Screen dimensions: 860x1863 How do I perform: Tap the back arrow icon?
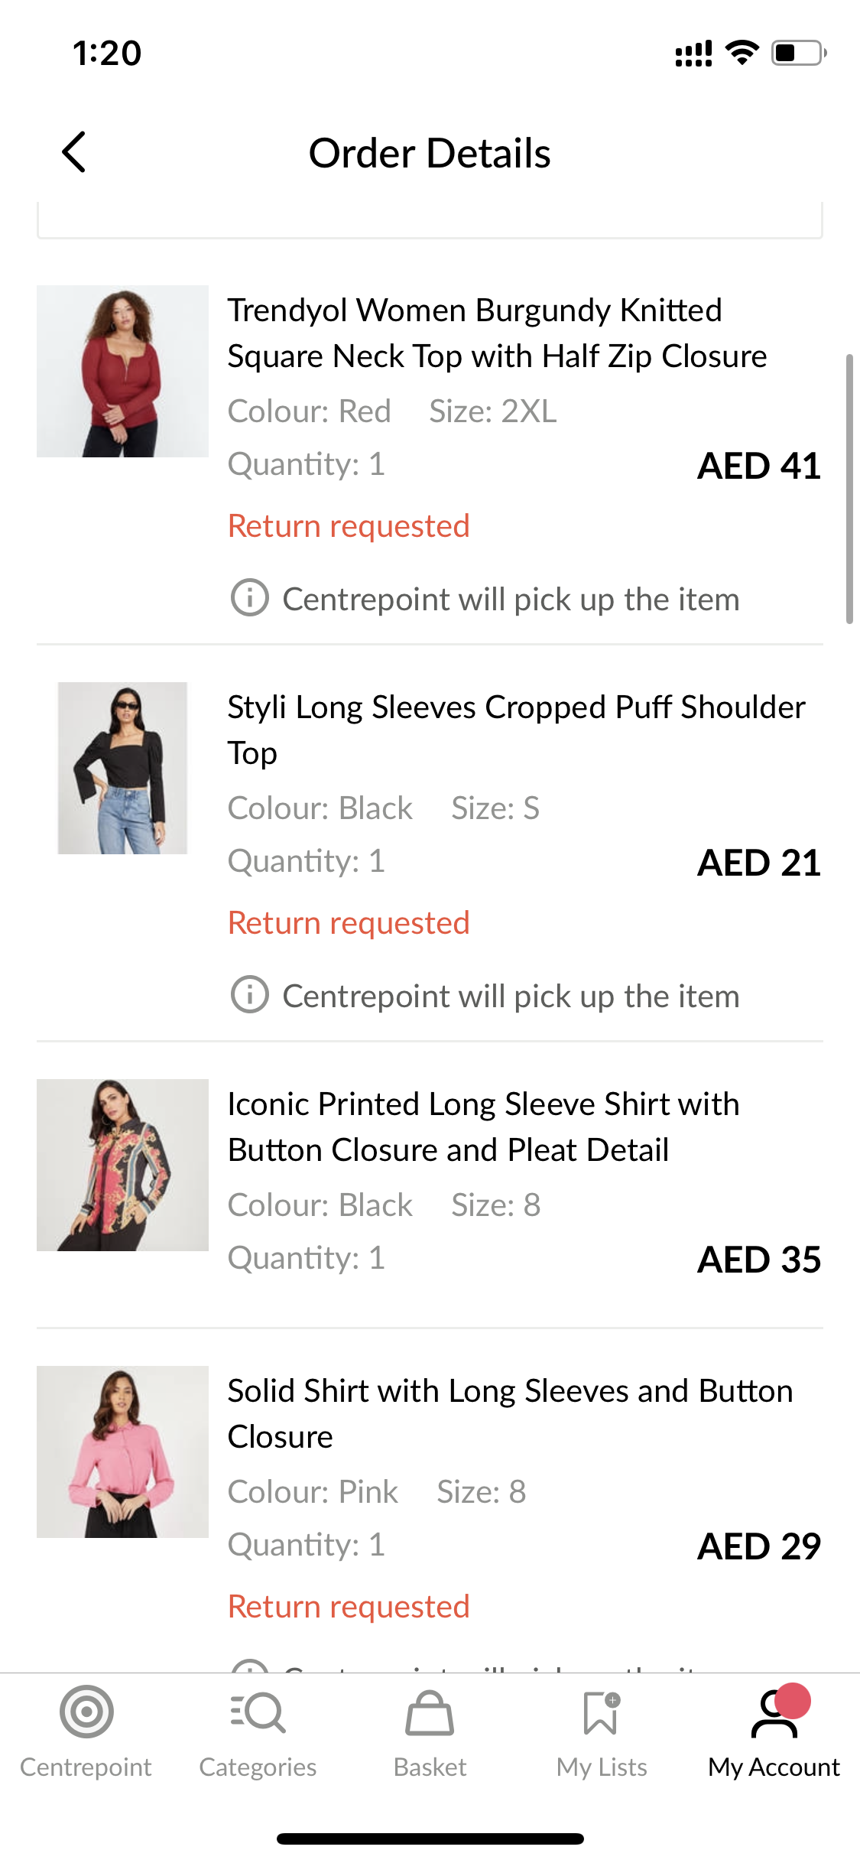tap(74, 152)
